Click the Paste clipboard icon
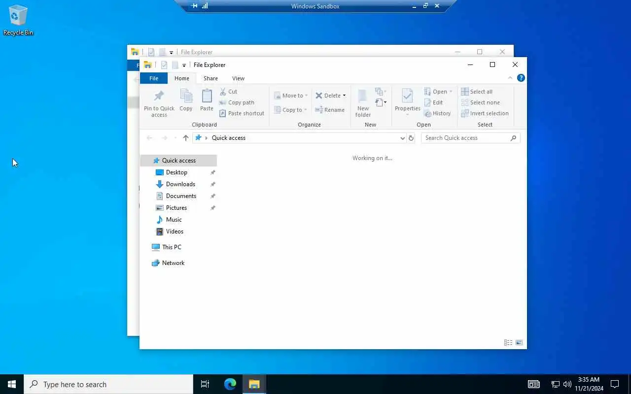The width and height of the screenshot is (631, 394). click(207, 96)
